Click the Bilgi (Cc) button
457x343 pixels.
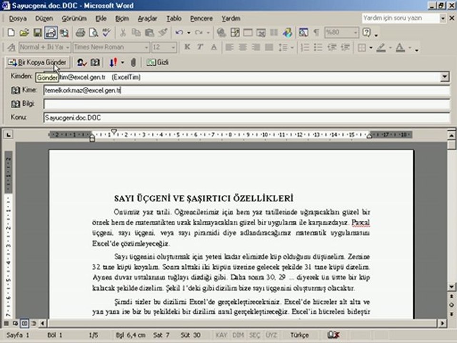(23, 104)
